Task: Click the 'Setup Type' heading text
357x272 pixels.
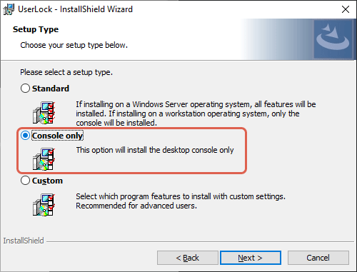Action: (x=36, y=29)
